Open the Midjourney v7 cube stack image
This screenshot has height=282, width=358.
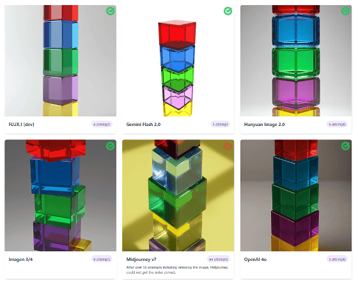178,196
